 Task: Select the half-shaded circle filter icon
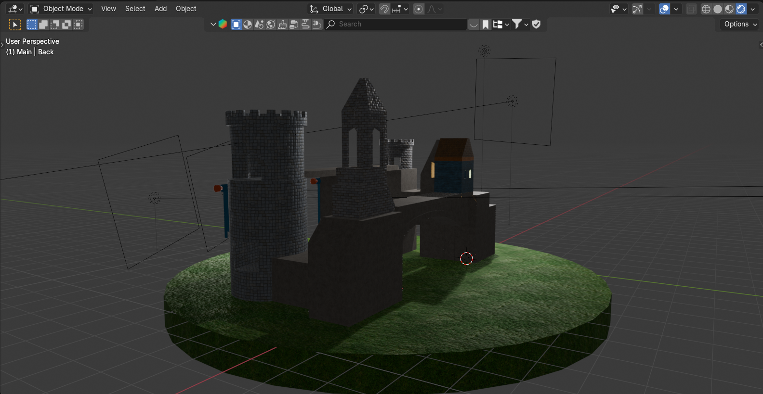pos(248,24)
